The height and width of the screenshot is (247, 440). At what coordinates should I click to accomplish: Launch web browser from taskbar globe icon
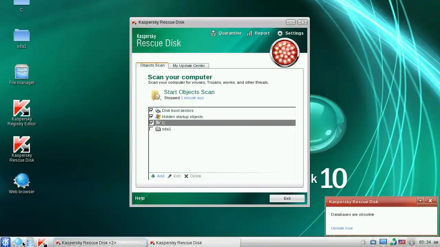18,242
